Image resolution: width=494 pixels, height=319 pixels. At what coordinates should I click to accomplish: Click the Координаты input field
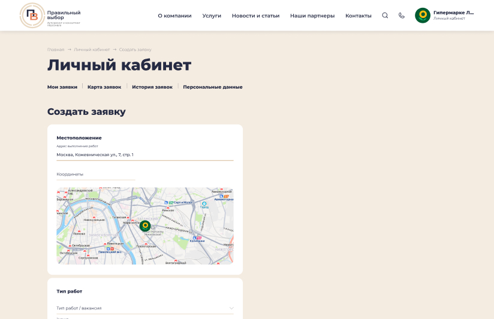pos(96,174)
